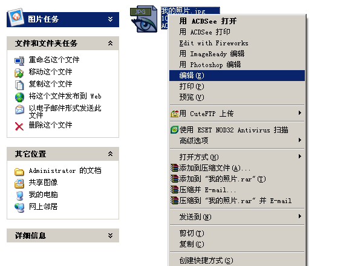The height and width of the screenshot is (266, 352).
Task: Open the CuteFTP 上传 submenu arrow
Action: (x=300, y=113)
